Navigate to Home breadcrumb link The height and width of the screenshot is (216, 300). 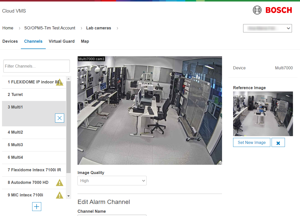pos(8,28)
